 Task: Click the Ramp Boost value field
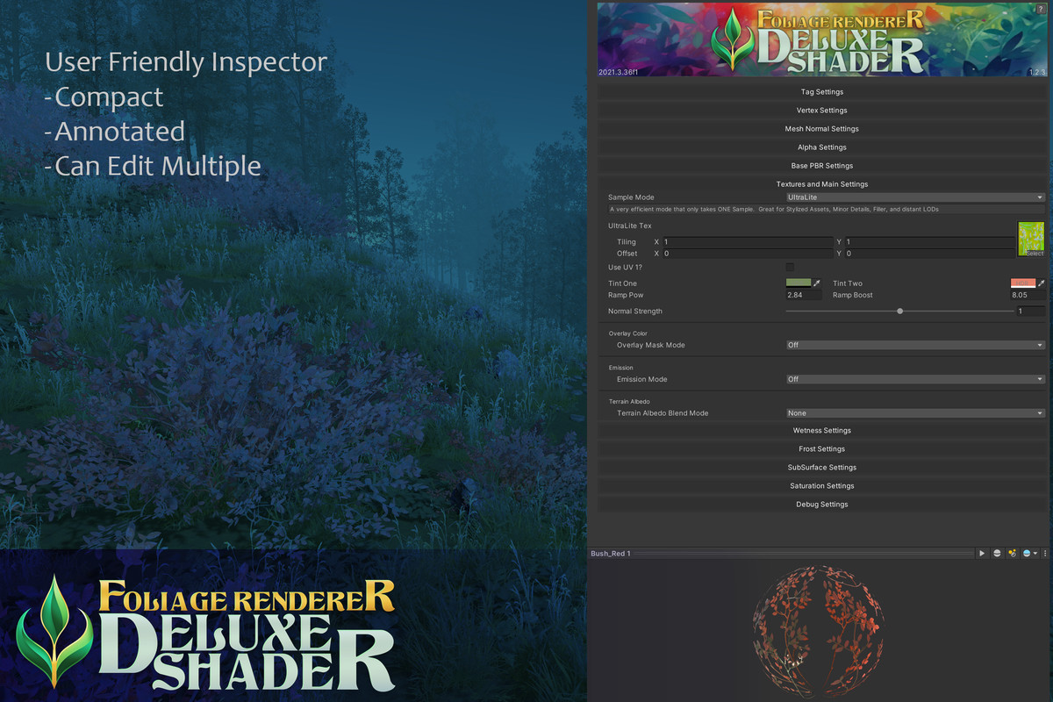1028,296
